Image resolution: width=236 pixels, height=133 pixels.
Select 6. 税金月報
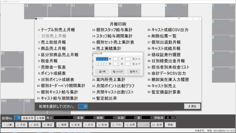pyautogui.click(x=48, y=61)
